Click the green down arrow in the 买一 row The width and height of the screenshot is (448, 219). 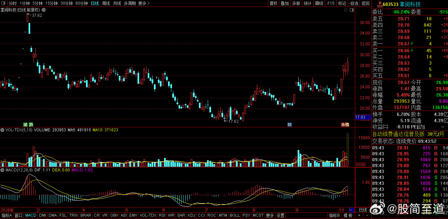pyautogui.click(x=412, y=51)
